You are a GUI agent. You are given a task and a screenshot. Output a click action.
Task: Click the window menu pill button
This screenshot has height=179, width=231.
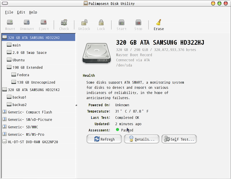(x=5, y=3)
